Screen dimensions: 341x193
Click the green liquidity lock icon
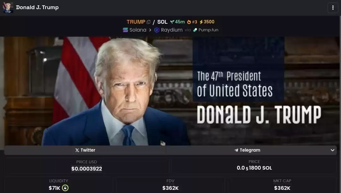65,188
